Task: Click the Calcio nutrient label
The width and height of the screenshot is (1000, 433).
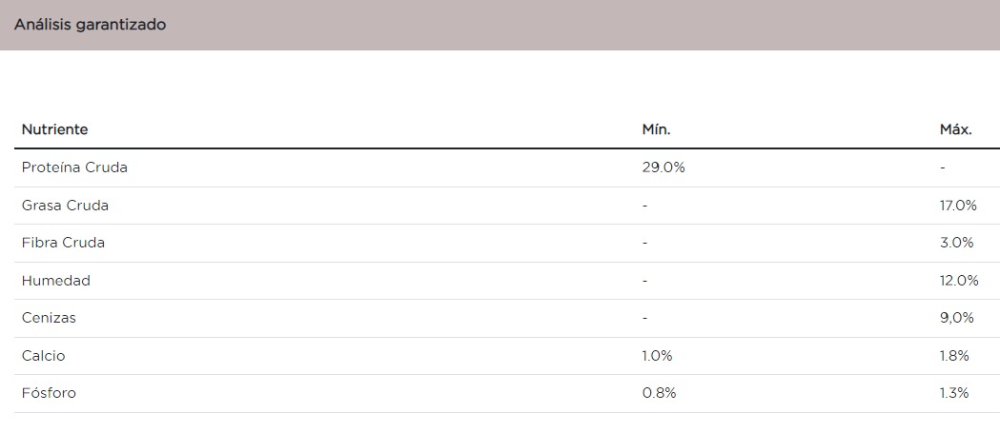Action: pos(44,356)
